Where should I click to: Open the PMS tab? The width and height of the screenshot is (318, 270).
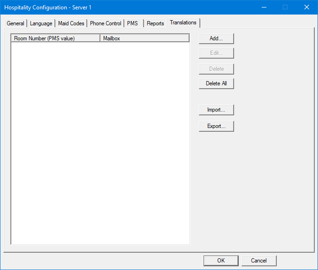click(133, 23)
